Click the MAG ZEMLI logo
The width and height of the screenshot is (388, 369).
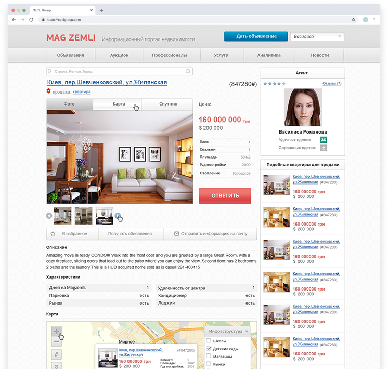click(71, 38)
